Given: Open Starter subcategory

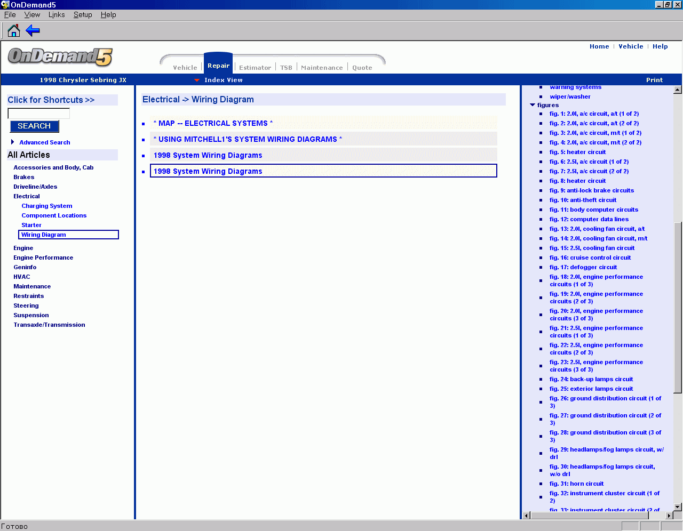Looking at the screenshot, I should [31, 225].
